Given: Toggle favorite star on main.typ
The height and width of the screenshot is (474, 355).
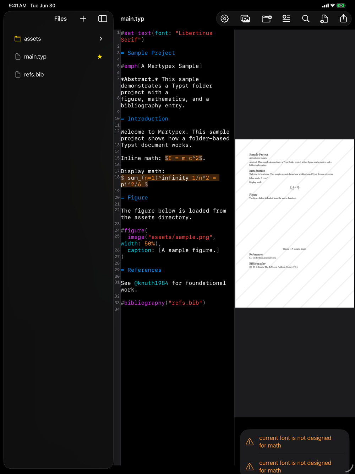Looking at the screenshot, I should tap(100, 57).
